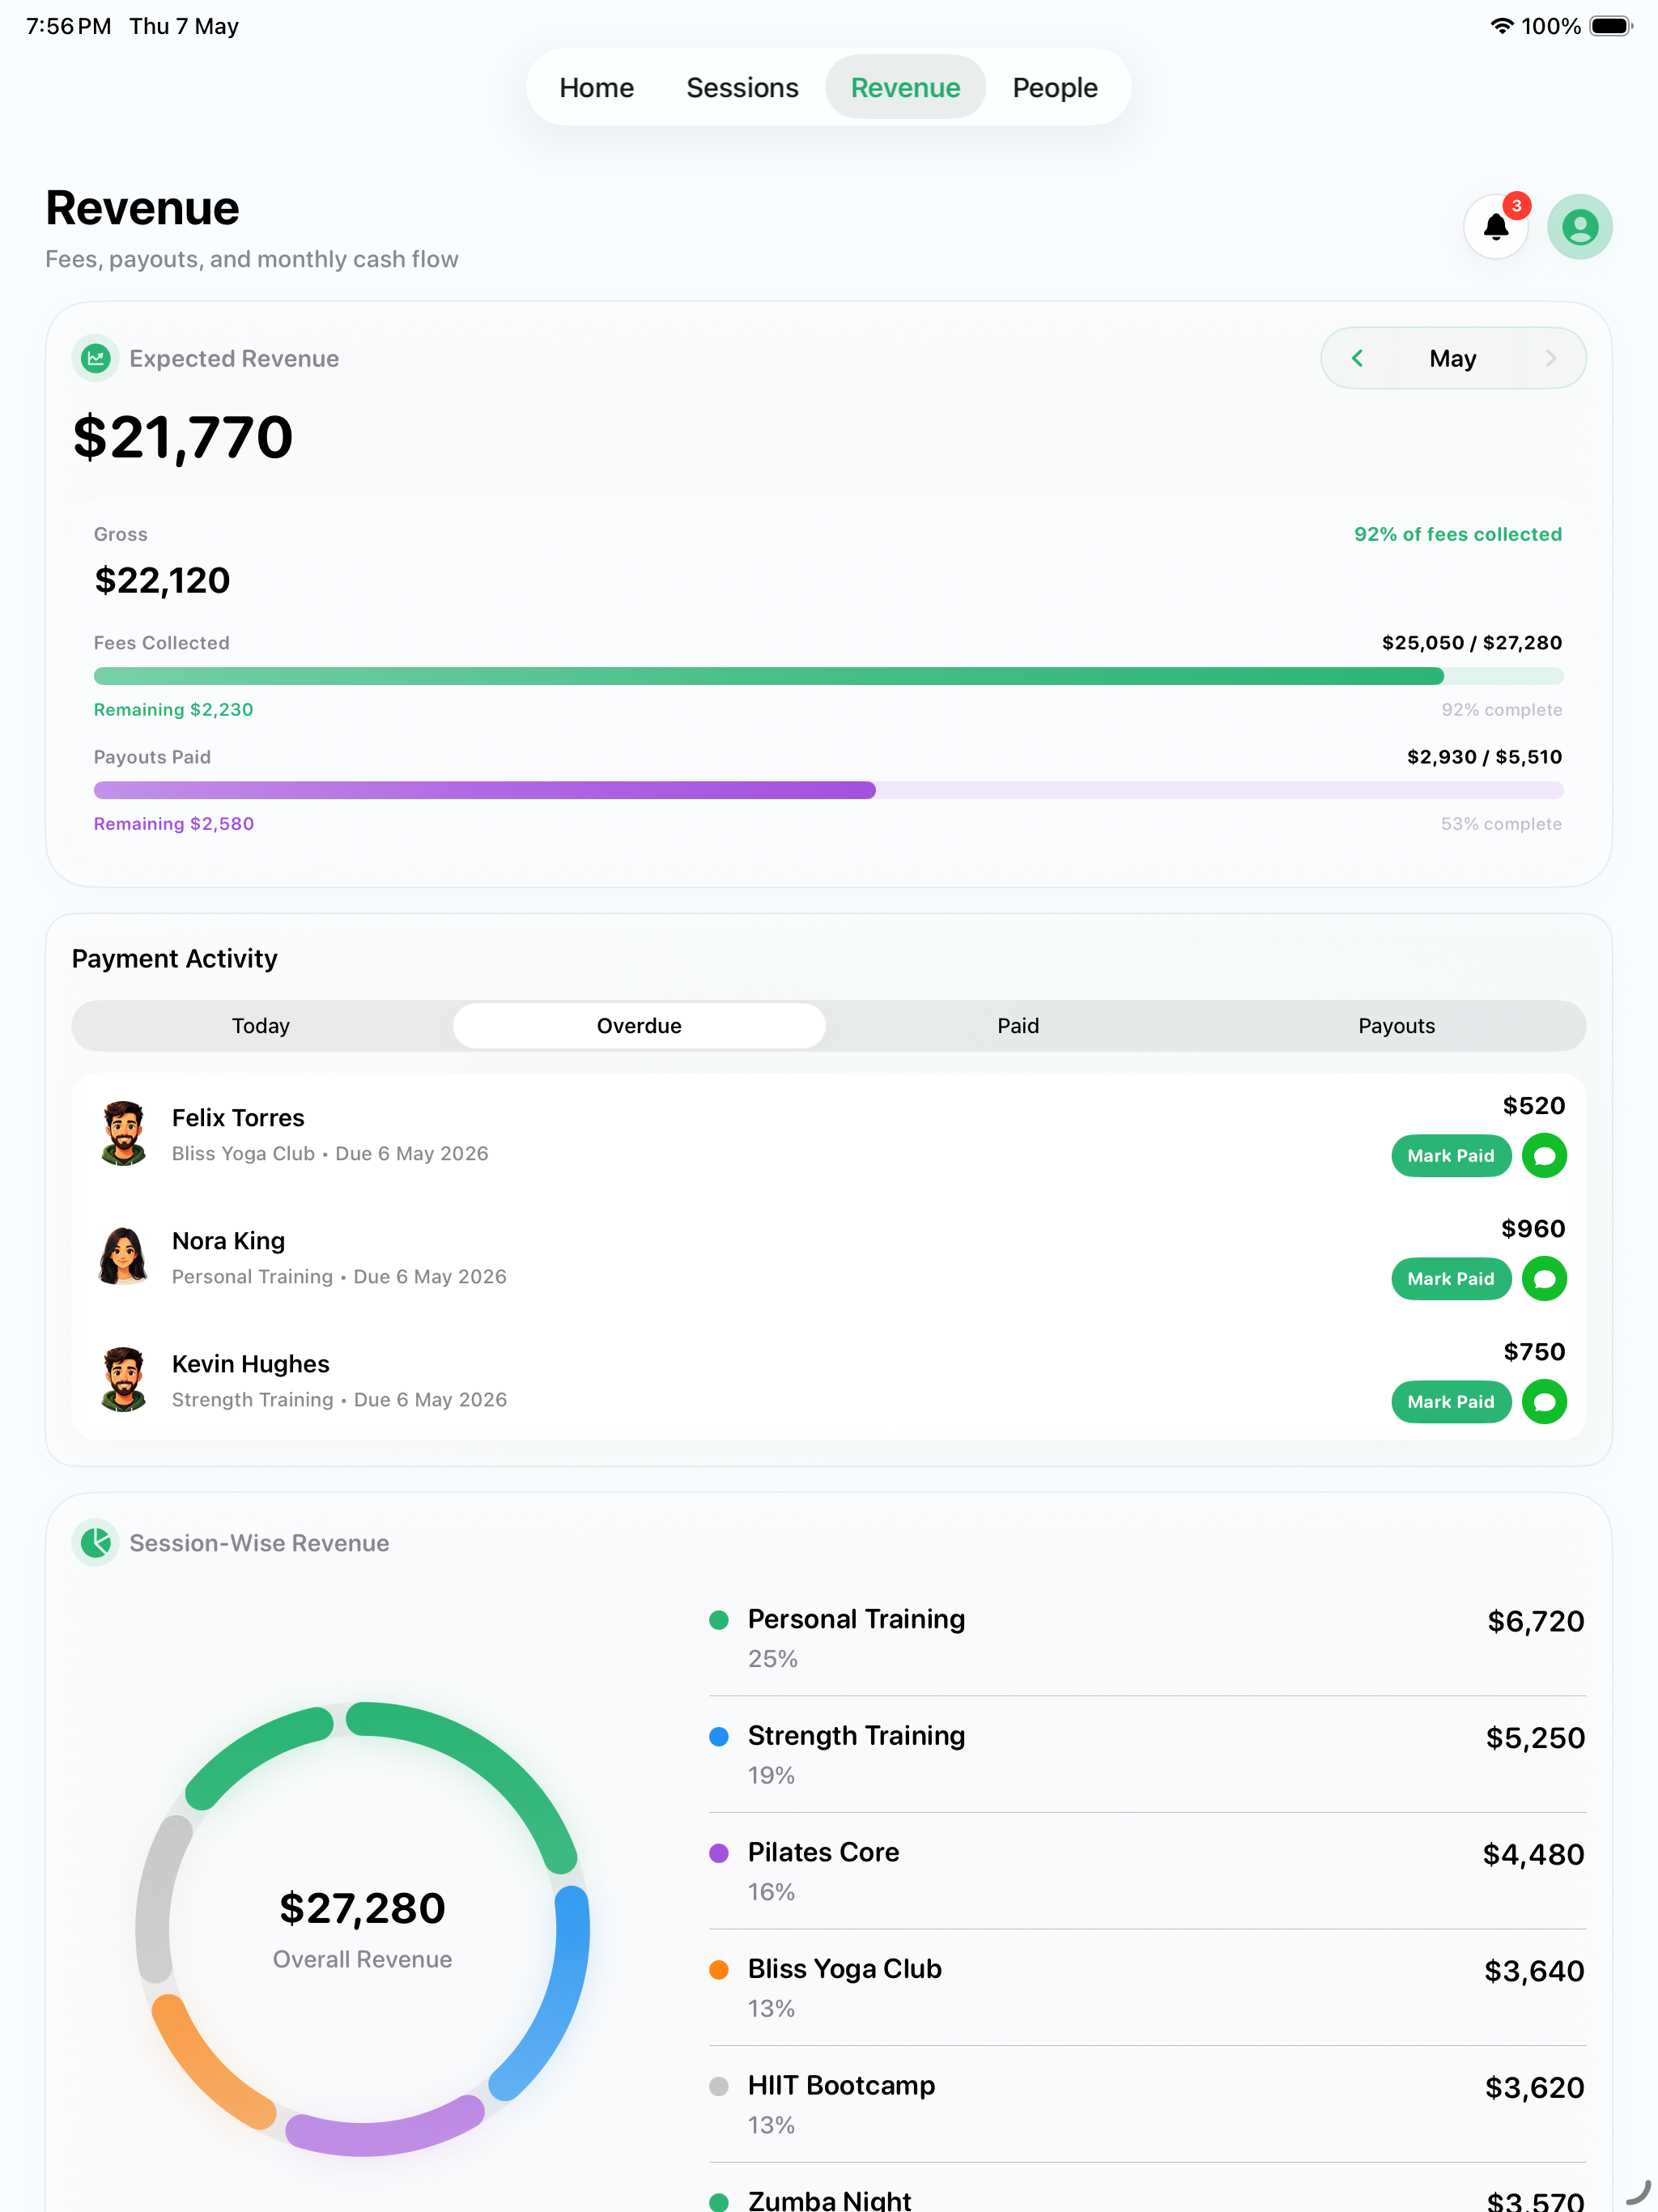Click the 53% complete label
The image size is (1658, 2212).
(x=1501, y=823)
